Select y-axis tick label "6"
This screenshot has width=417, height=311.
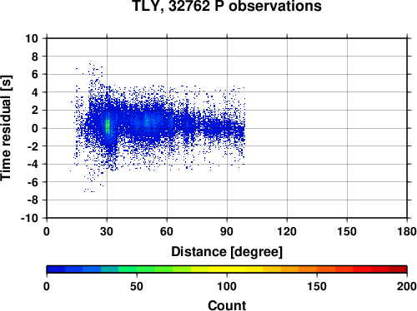[35, 74]
